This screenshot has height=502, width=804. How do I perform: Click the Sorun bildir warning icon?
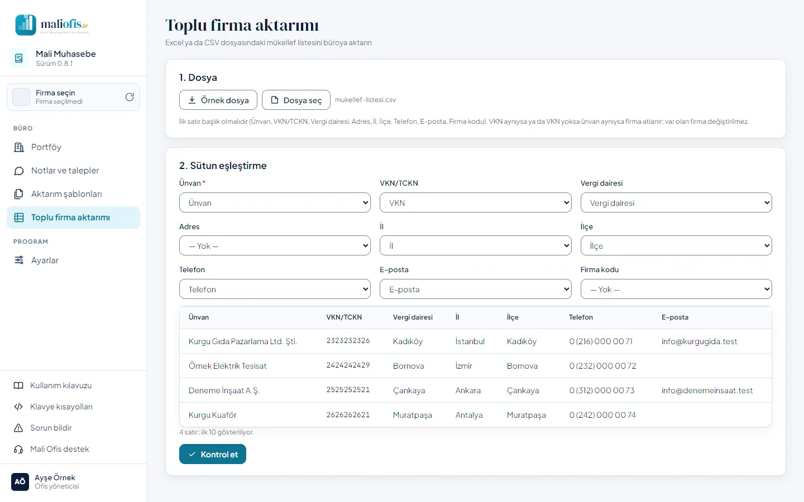(x=18, y=428)
